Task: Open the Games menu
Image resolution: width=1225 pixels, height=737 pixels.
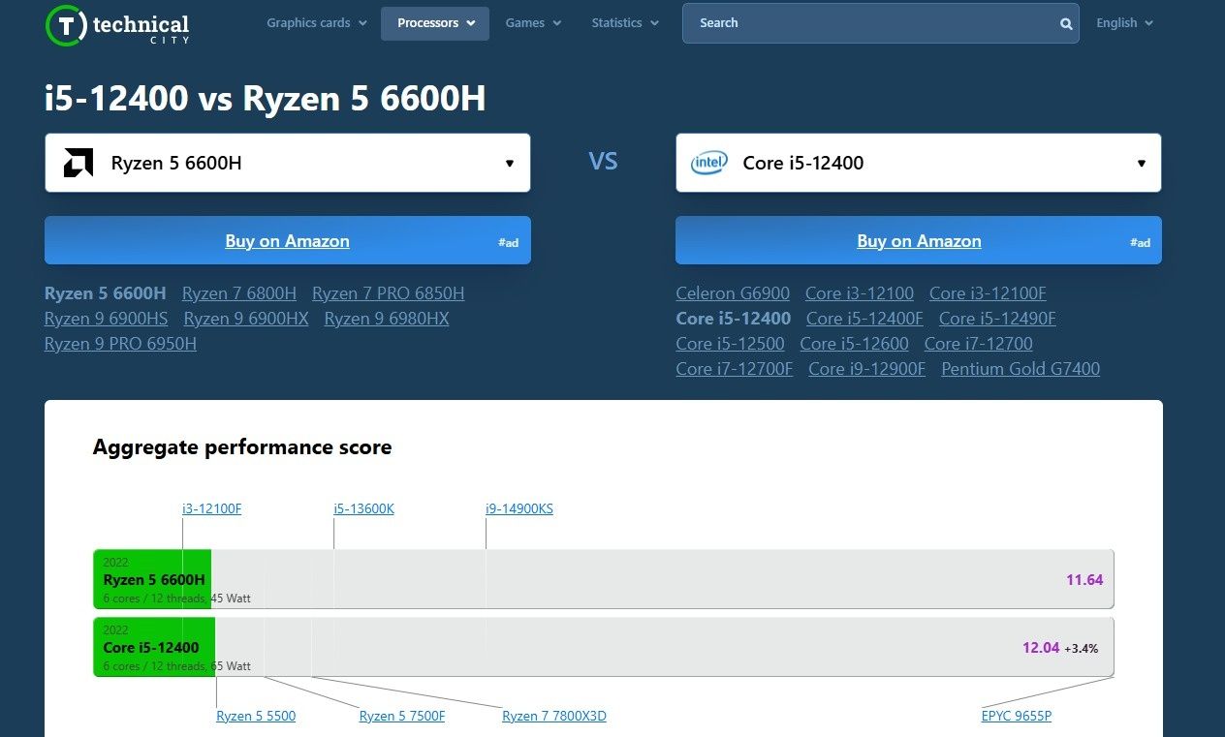Action: (x=533, y=23)
